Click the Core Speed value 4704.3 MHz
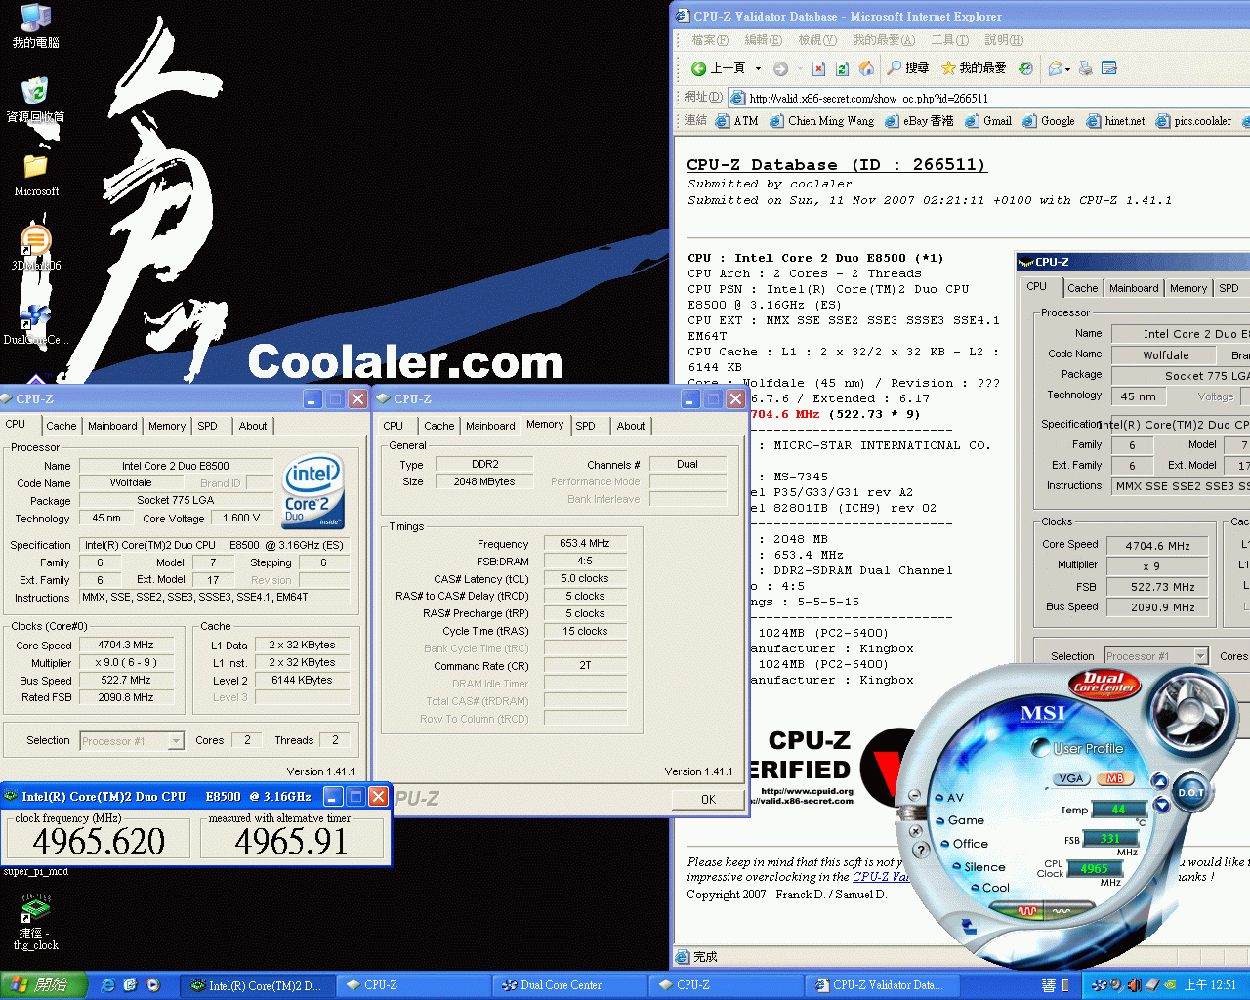1250x1000 pixels. coord(126,646)
